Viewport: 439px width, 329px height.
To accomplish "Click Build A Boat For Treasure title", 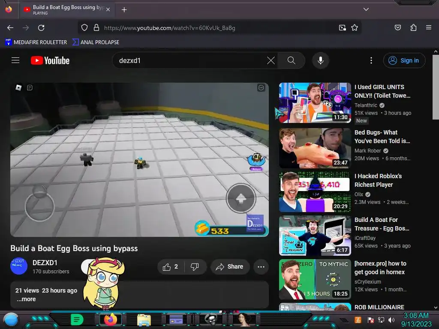I will pos(382,224).
